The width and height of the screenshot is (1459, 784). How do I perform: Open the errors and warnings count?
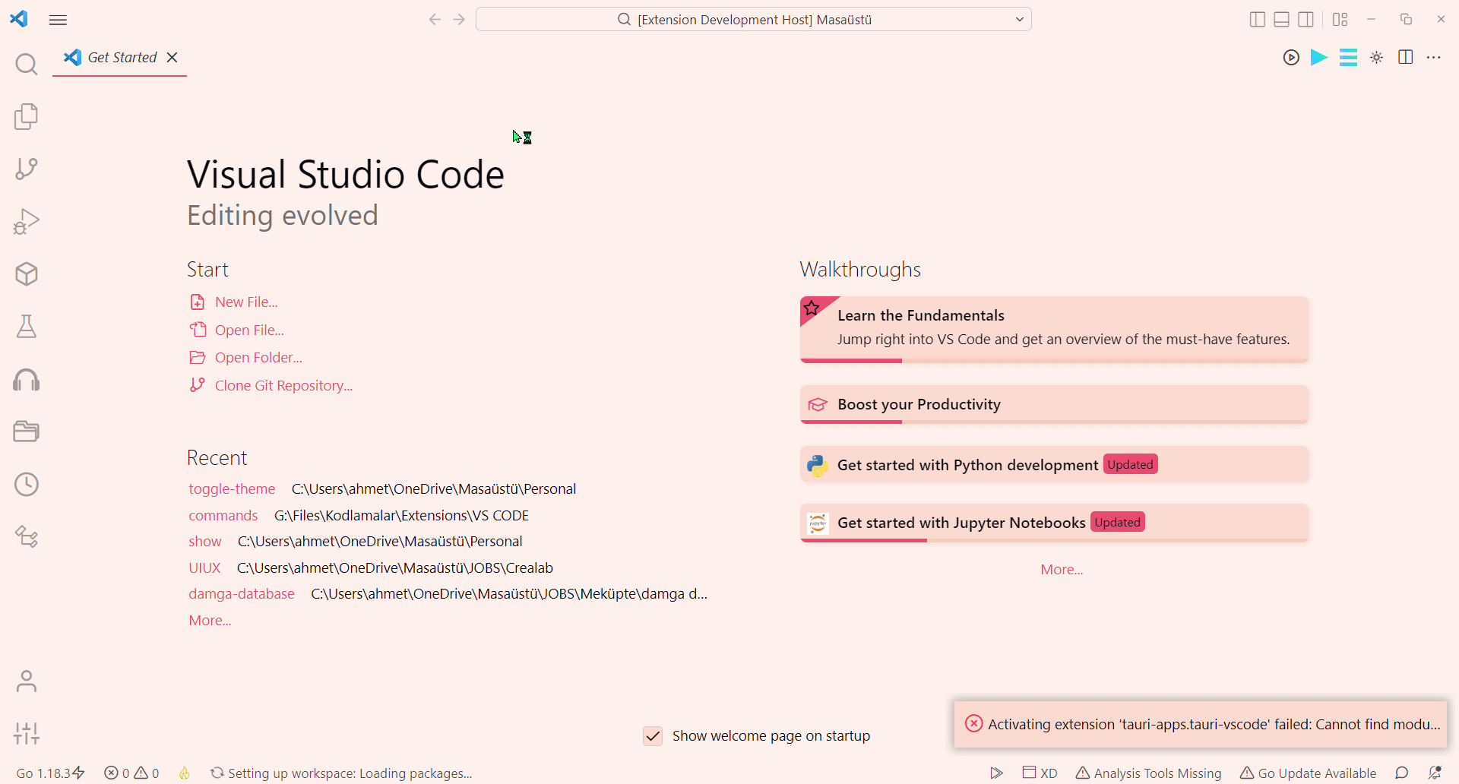tap(131, 773)
